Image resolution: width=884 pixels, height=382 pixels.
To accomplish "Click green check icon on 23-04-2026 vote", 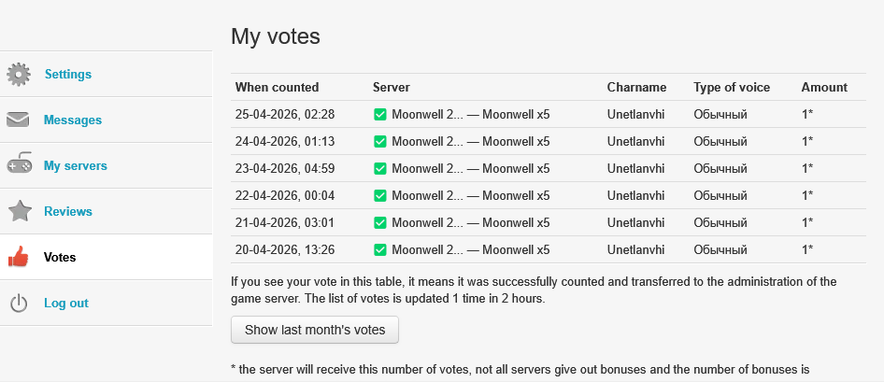I will tap(380, 169).
